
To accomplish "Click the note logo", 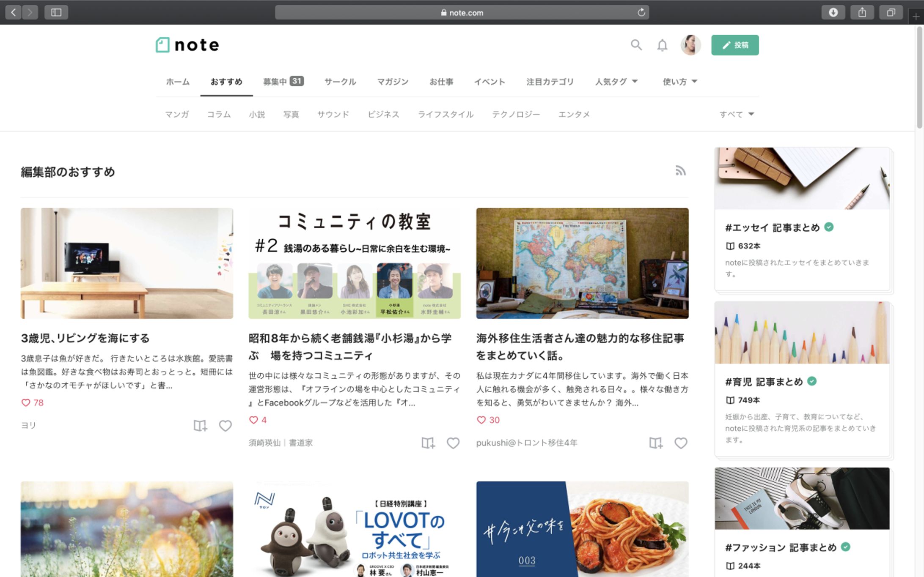I will (x=187, y=45).
